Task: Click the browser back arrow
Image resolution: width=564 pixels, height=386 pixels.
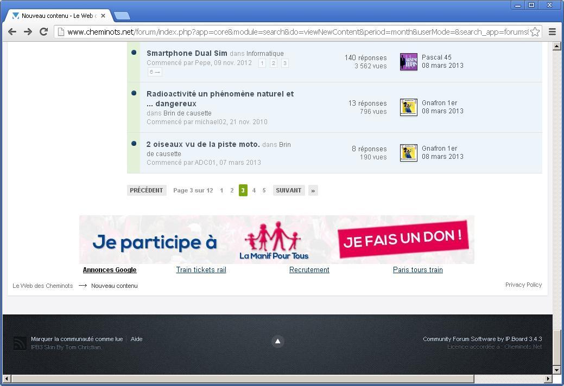Action: click(x=12, y=32)
